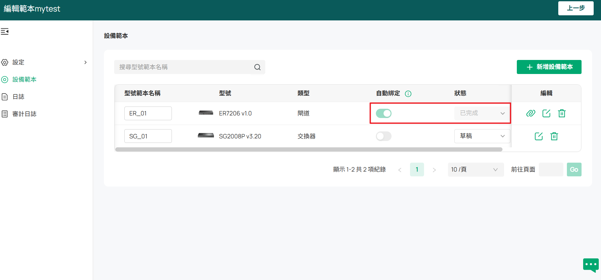
Task: Click the settings gear icon in sidebar
Action: pos(5,62)
